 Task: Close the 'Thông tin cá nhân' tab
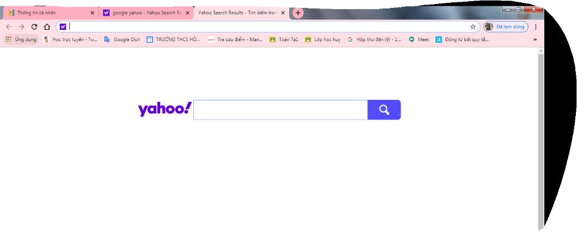[92, 13]
